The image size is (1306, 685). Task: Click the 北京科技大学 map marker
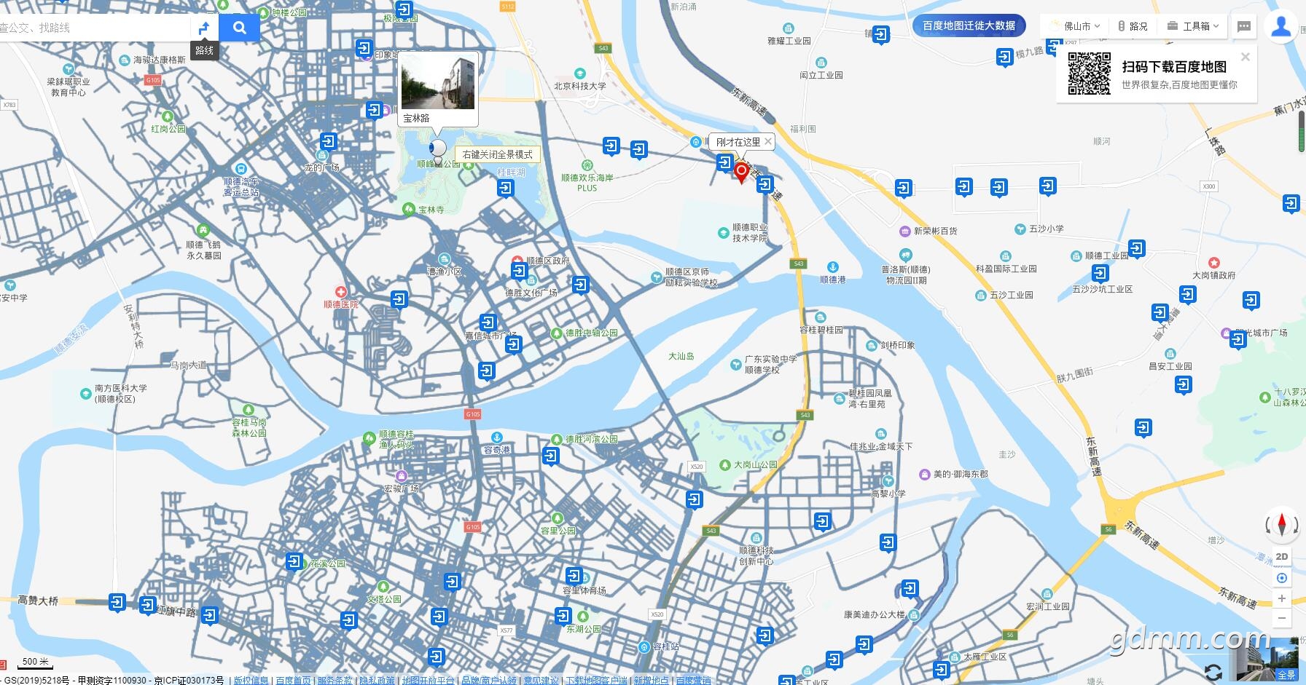(x=580, y=74)
